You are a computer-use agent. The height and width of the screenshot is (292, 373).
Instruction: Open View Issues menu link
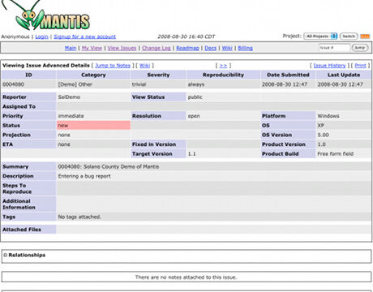click(122, 48)
